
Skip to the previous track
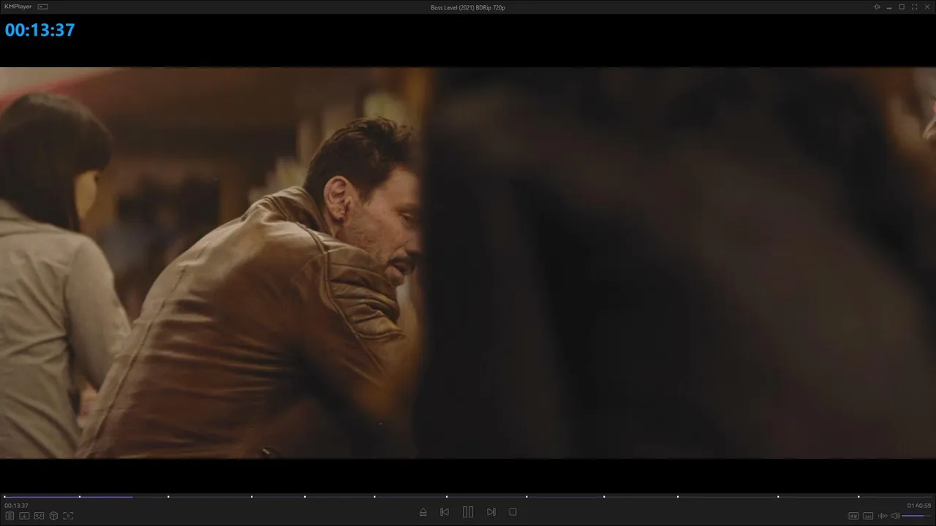pyautogui.click(x=445, y=512)
